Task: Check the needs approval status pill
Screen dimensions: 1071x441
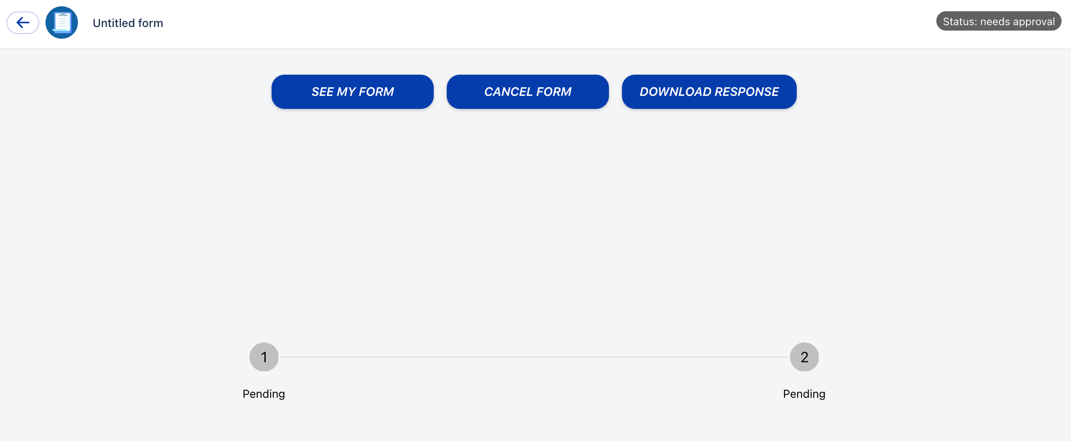Action: 998,21
